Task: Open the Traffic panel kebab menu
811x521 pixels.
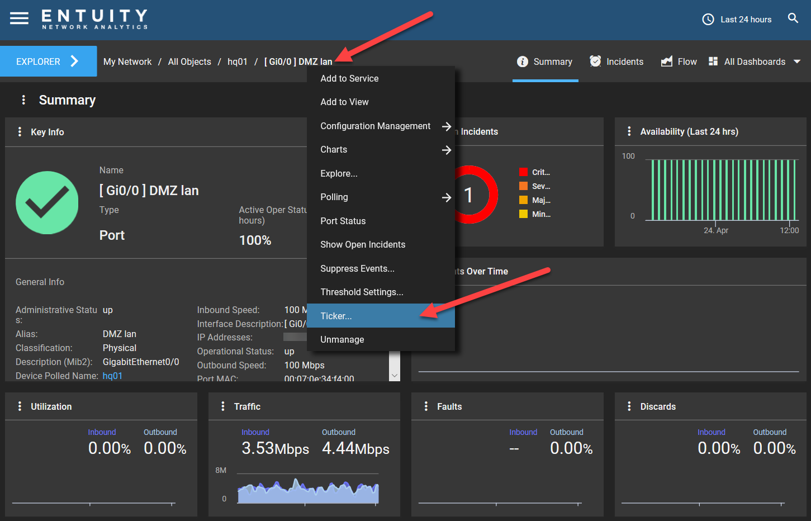Action: (224, 406)
